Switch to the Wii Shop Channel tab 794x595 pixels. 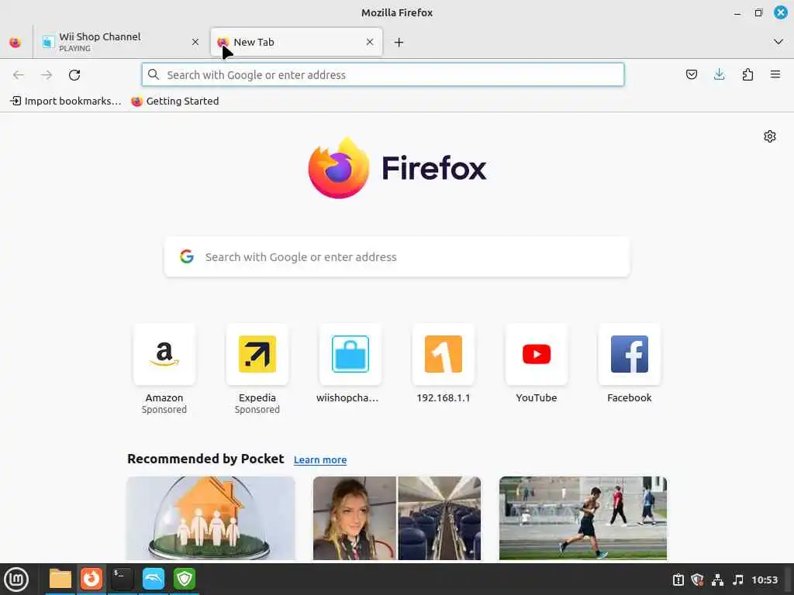coord(120,42)
